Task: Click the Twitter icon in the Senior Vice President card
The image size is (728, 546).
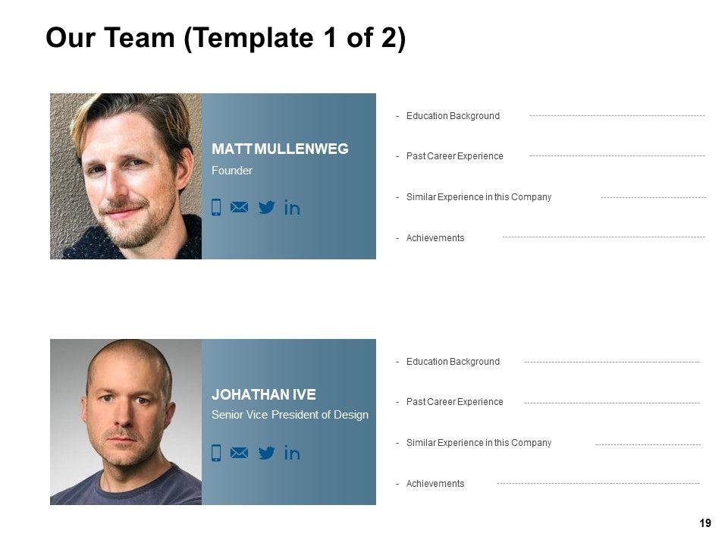Action: tap(266, 453)
